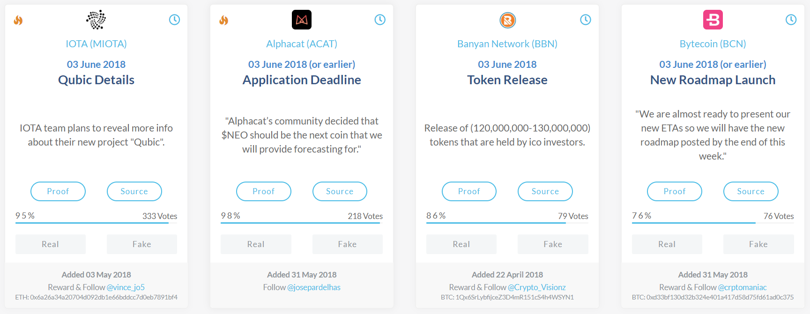Click the clock icon on Bytecoin card
Screen dimensions: 810x314
tap(791, 20)
